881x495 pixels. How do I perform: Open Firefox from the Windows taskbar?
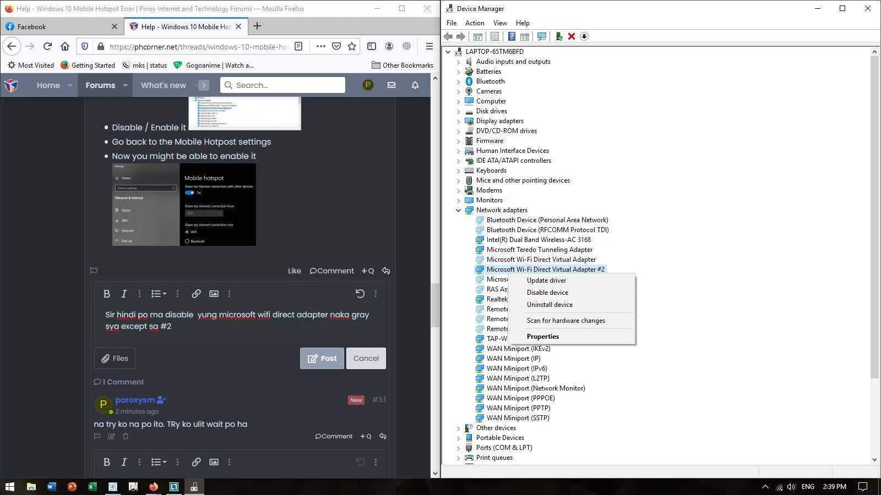(x=154, y=487)
